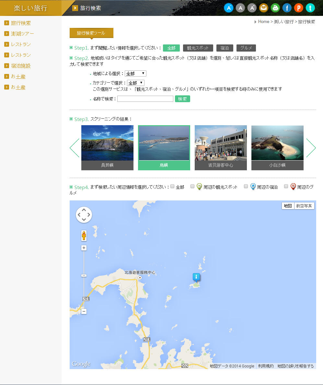This screenshot has width=323, height=385.
Task: Click the left carousel arrow in results
Action: 74,148
